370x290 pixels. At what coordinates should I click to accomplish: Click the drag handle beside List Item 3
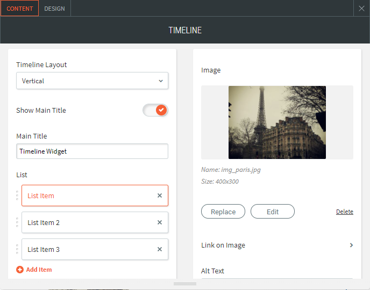[x=17, y=249]
